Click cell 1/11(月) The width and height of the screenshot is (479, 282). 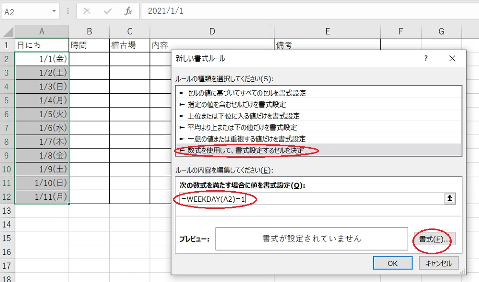click(42, 196)
